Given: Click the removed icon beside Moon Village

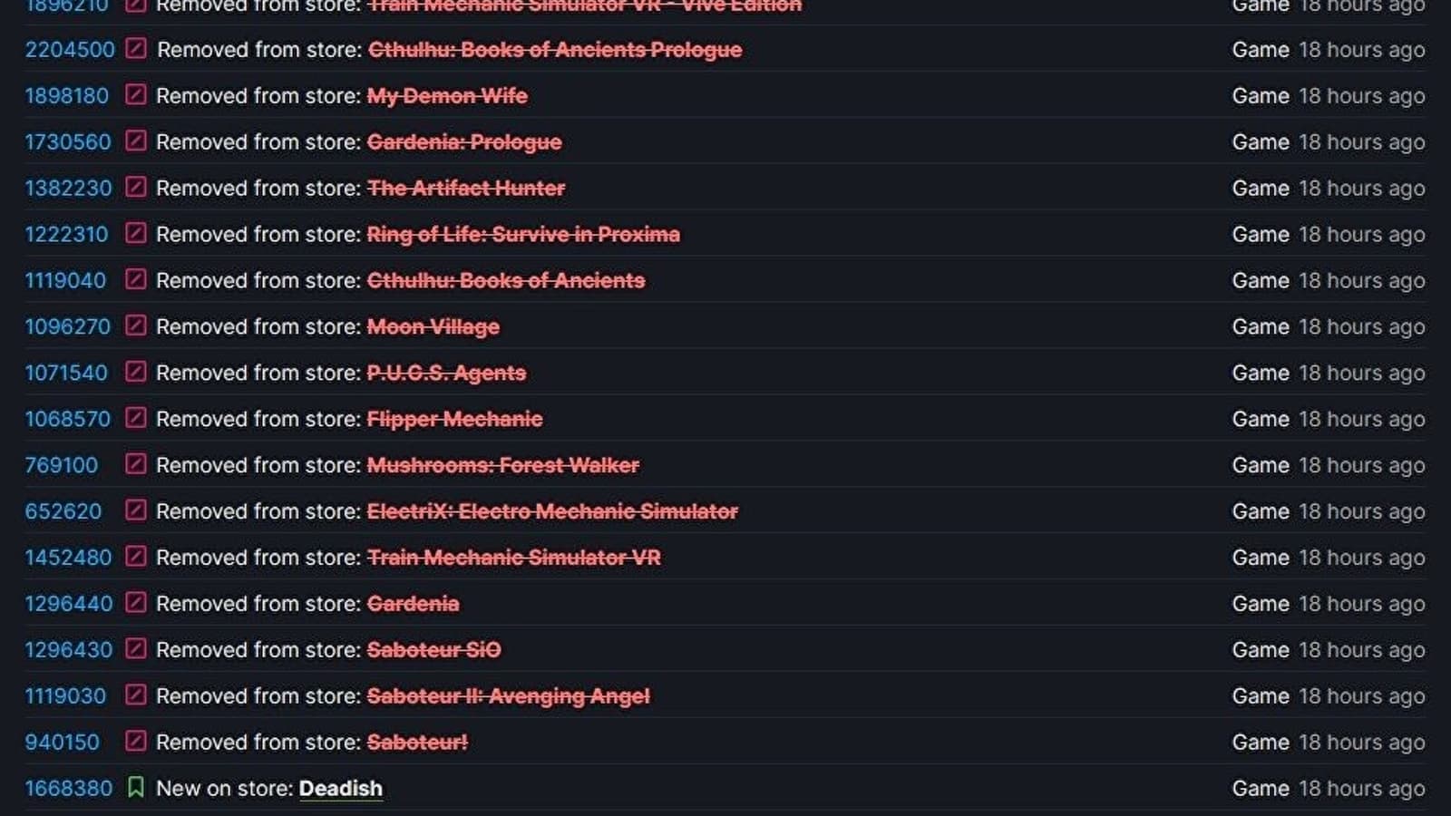Looking at the screenshot, I should (x=135, y=326).
